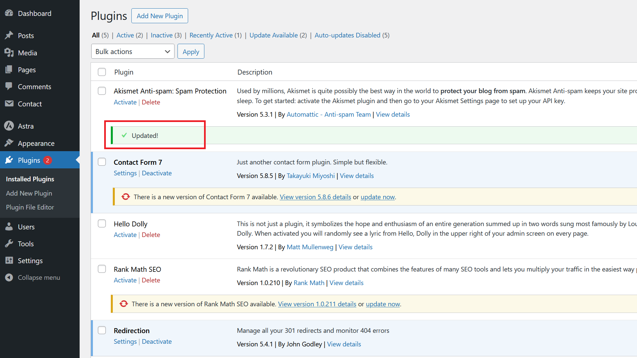637x358 pixels.
Task: Click the Tools wrench icon
Action: tap(9, 244)
